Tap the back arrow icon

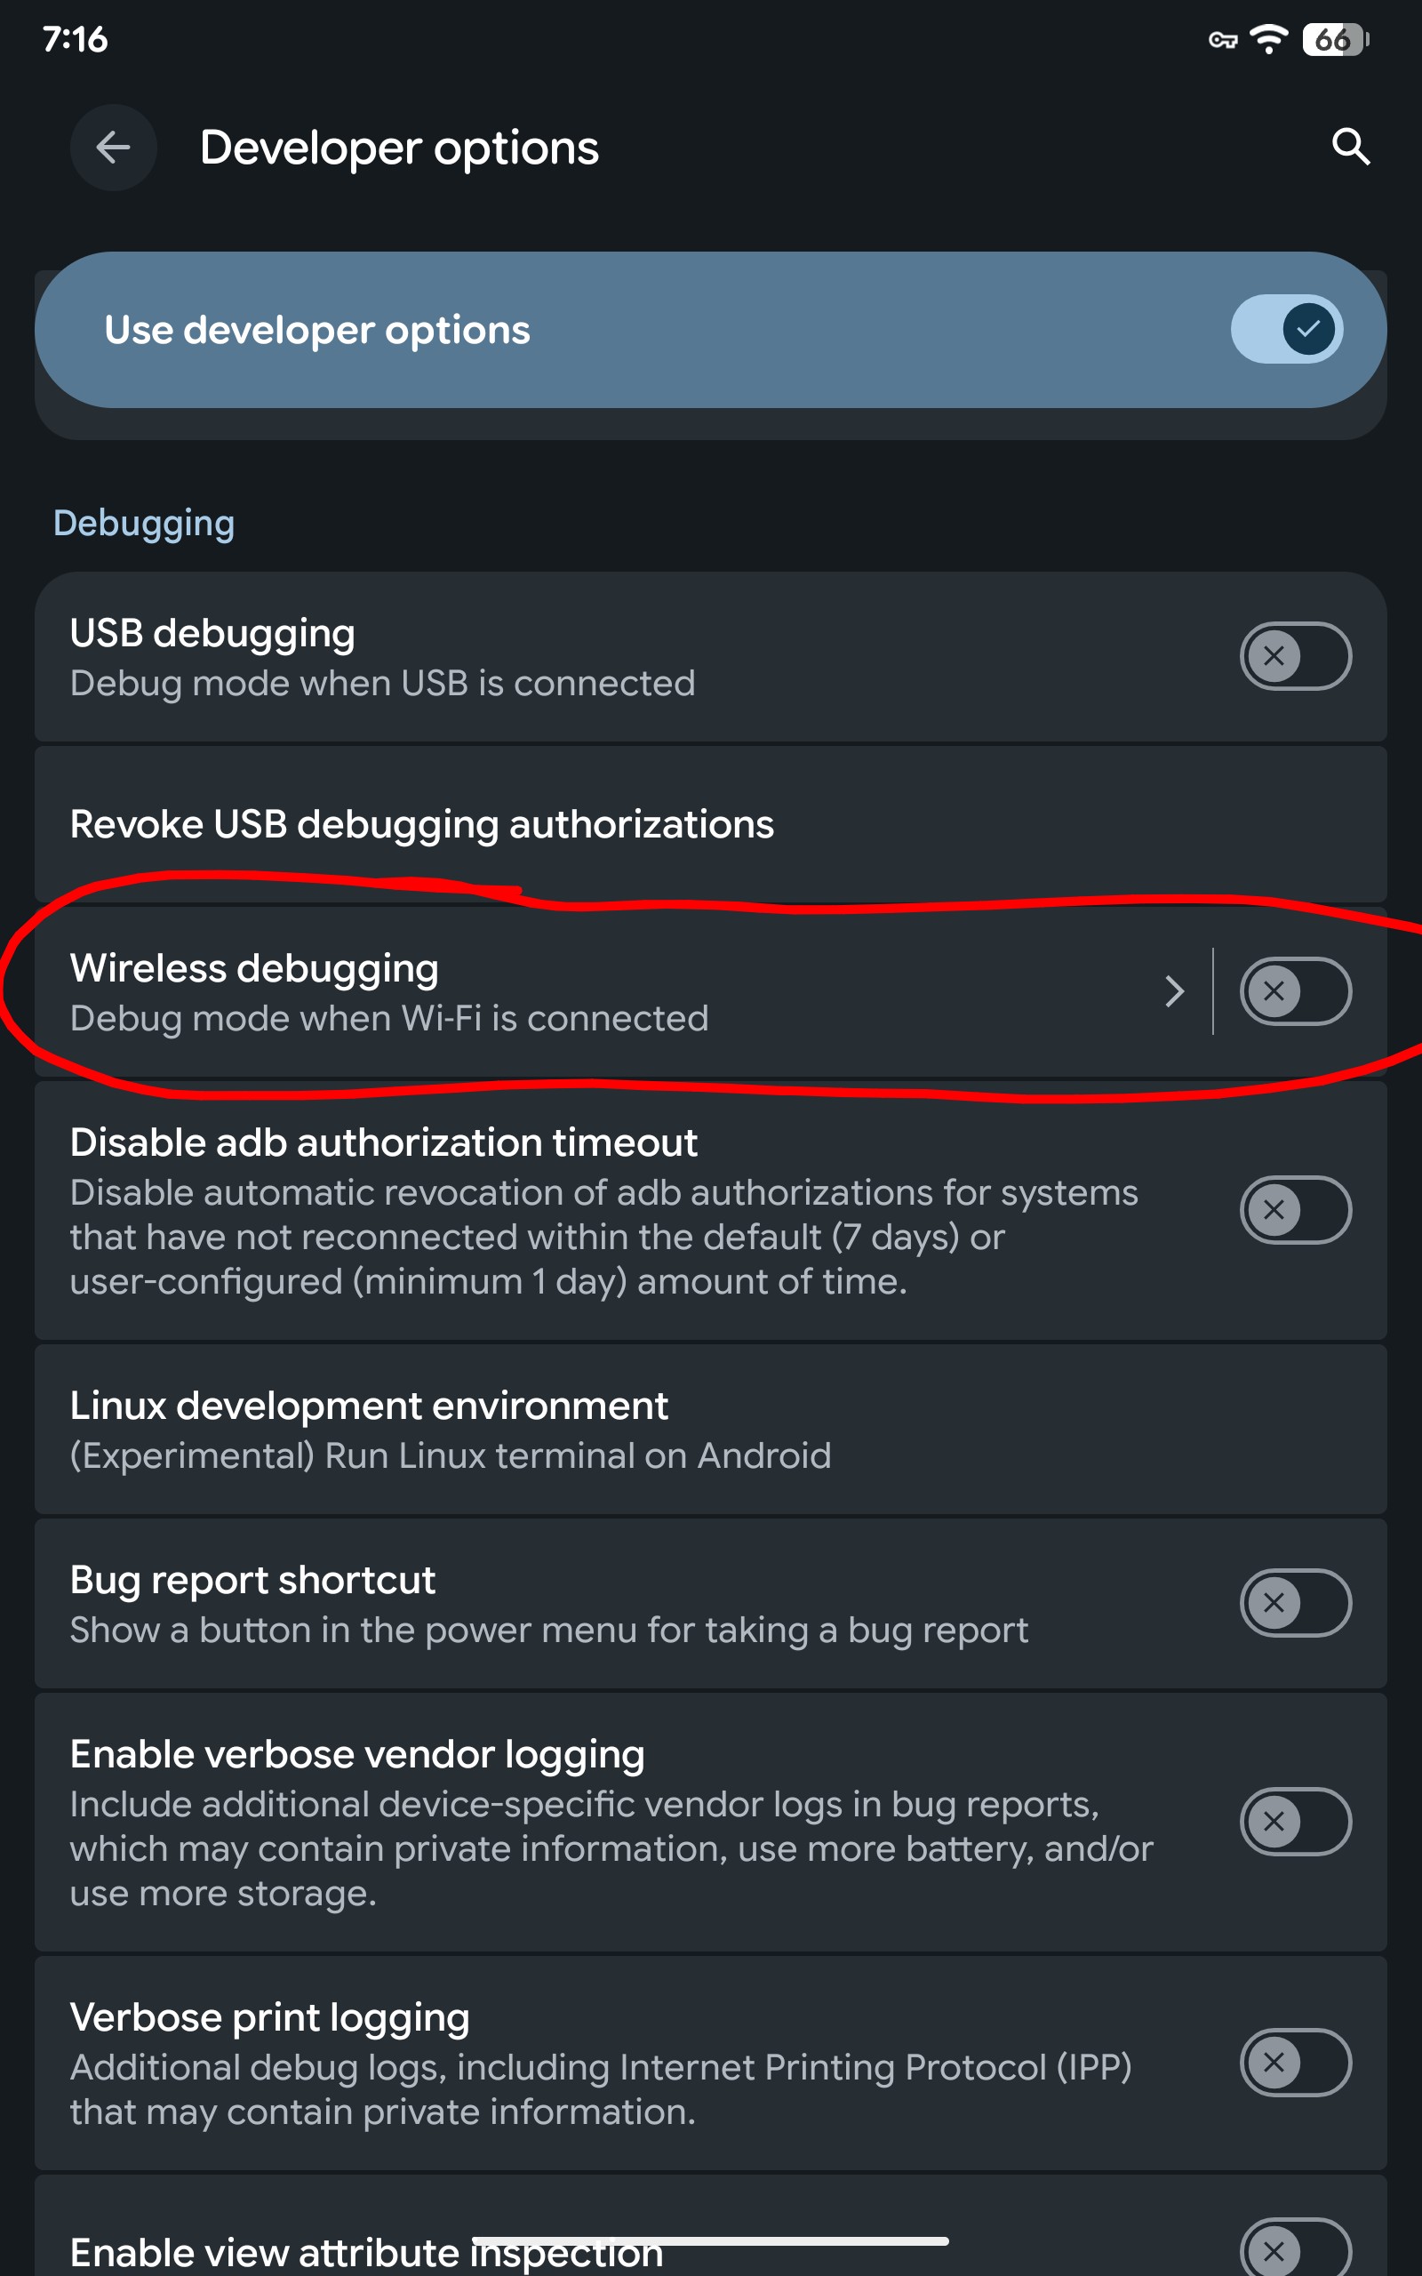[113, 148]
